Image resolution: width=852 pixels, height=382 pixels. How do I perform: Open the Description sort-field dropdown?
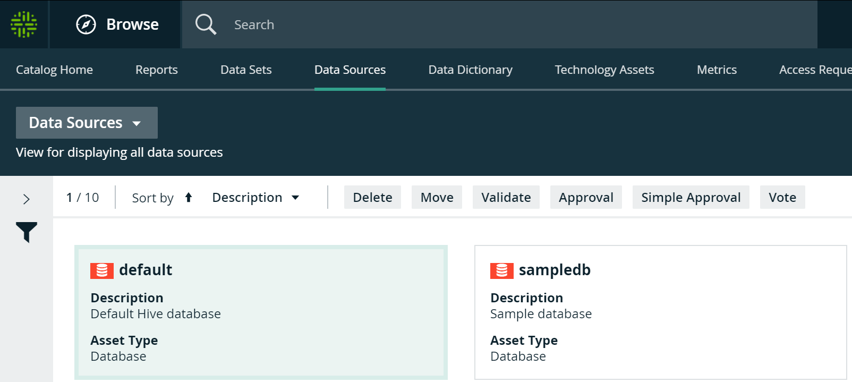coord(255,198)
